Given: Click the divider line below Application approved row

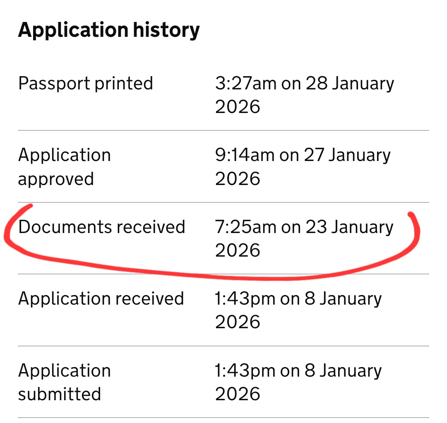Looking at the screenshot, I should 223,202.
